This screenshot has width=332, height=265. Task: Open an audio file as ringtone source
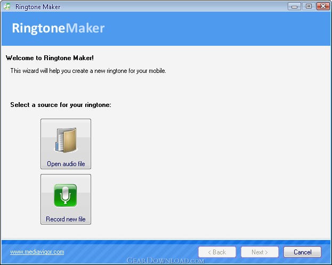(x=66, y=144)
